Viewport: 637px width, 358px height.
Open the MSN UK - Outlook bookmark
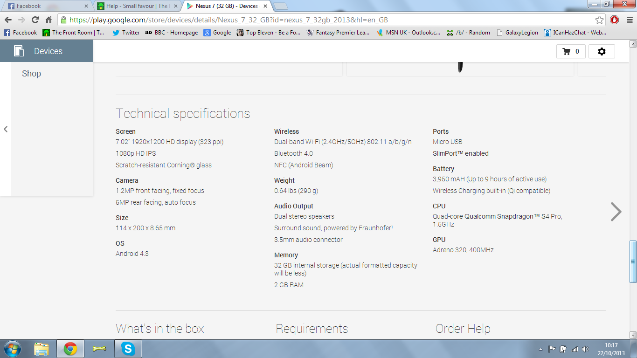click(409, 33)
